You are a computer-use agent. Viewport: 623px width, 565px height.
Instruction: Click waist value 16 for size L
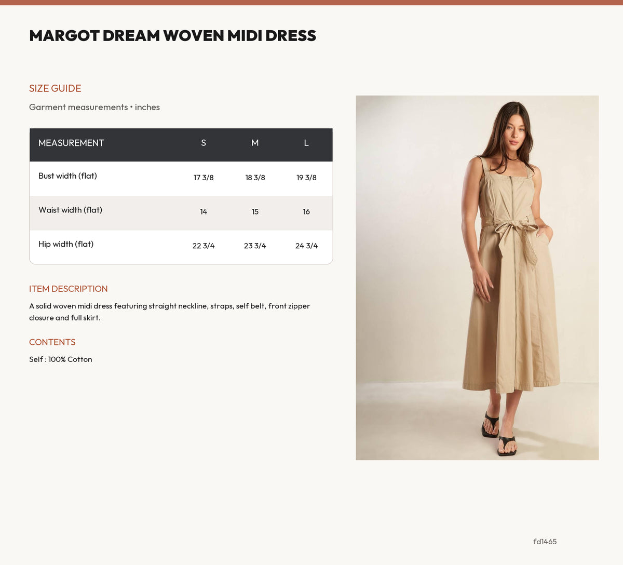[x=306, y=212]
